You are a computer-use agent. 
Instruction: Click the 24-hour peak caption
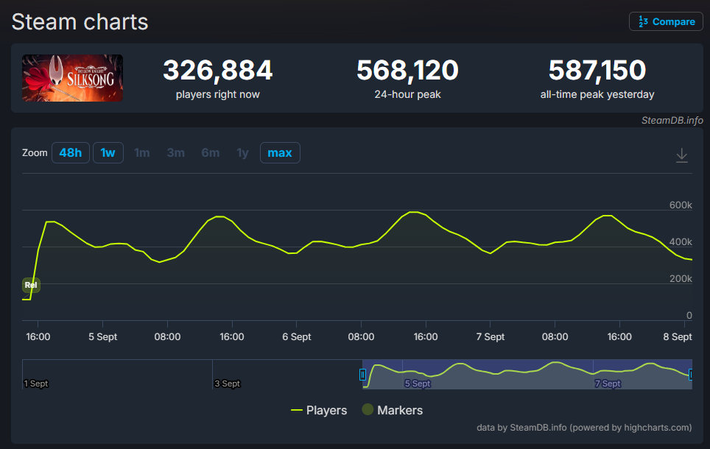point(407,94)
